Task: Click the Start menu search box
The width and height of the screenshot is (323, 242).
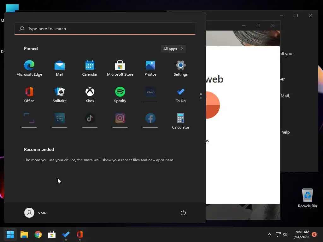Action: pyautogui.click(x=105, y=29)
